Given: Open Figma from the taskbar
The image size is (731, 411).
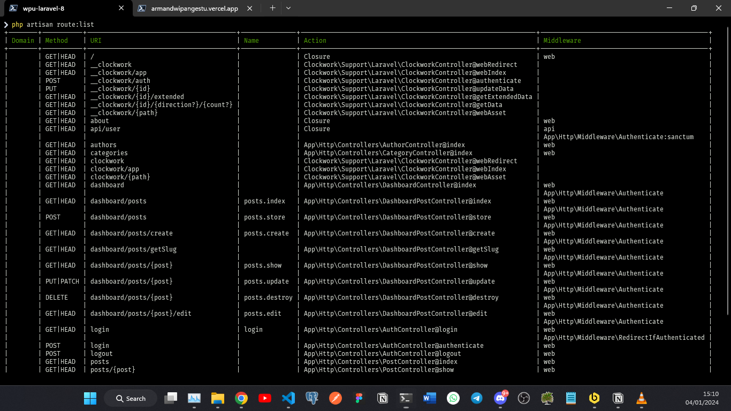Looking at the screenshot, I should [359, 398].
